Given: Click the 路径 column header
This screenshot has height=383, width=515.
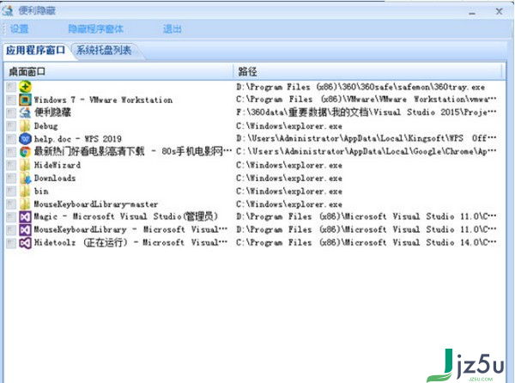Looking at the screenshot, I should (x=367, y=71).
